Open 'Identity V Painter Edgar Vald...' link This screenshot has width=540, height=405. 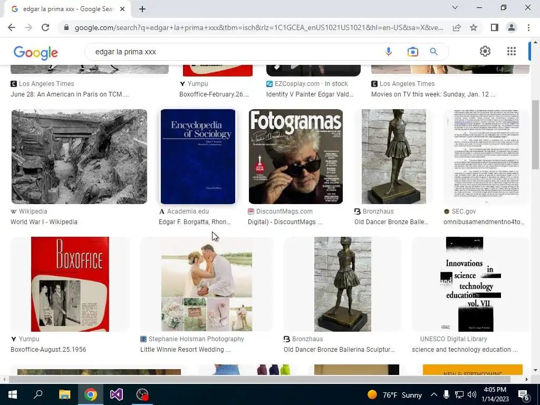click(310, 94)
